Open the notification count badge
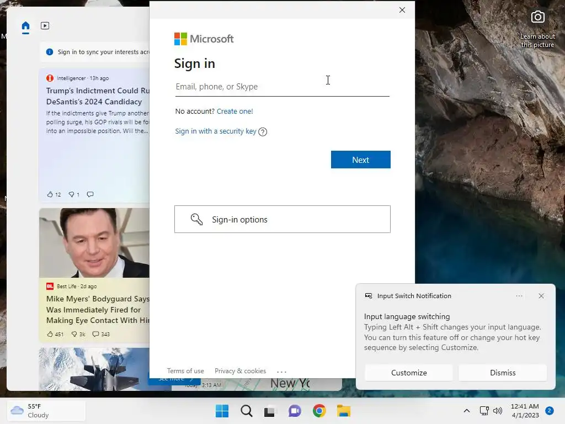 [550, 411]
